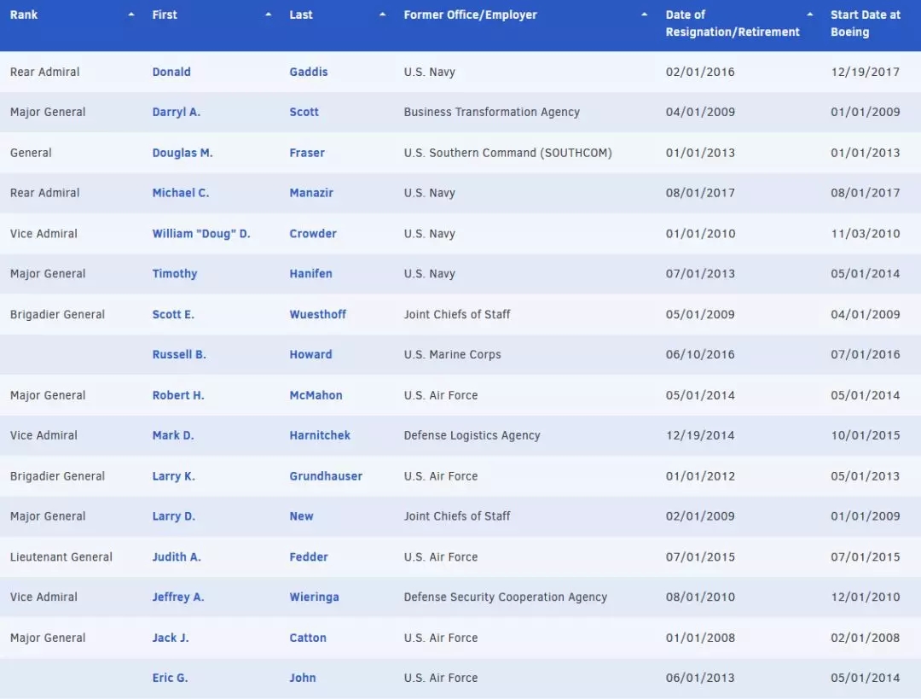
Task: Select the Former Office/Employer header label
Action: tap(471, 15)
